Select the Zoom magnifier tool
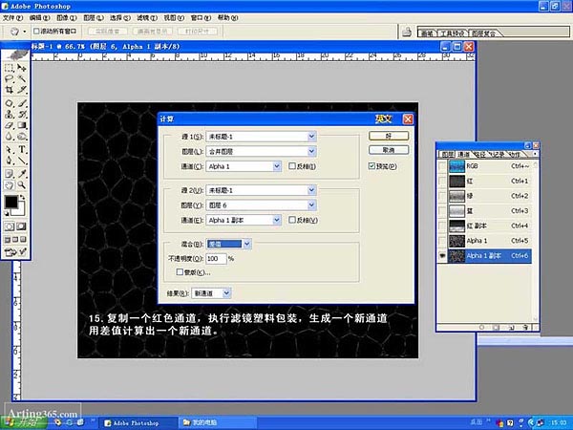Image resolution: width=573 pixels, height=430 pixels. coord(22,184)
